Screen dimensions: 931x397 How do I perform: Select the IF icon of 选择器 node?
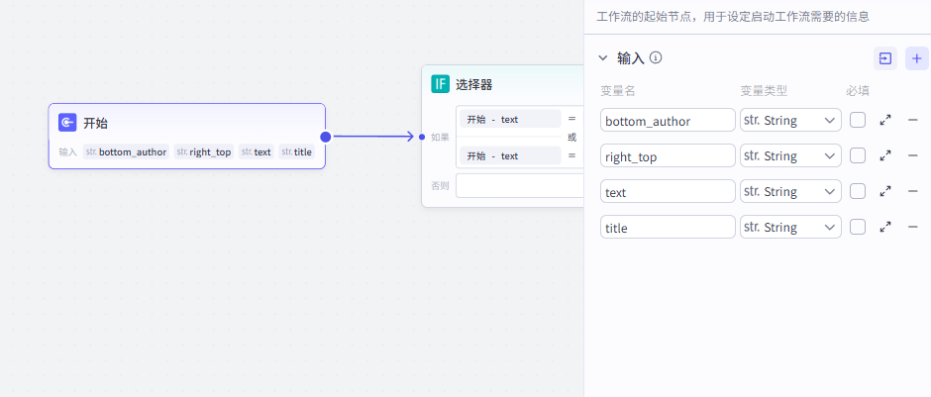tap(440, 84)
